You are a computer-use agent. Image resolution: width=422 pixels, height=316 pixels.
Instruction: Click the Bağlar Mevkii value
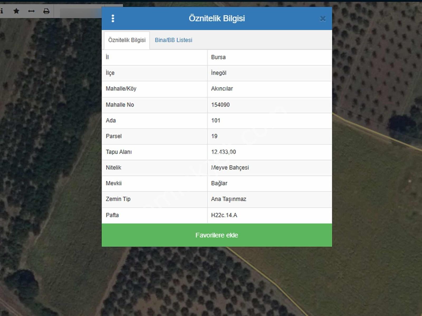tap(219, 183)
